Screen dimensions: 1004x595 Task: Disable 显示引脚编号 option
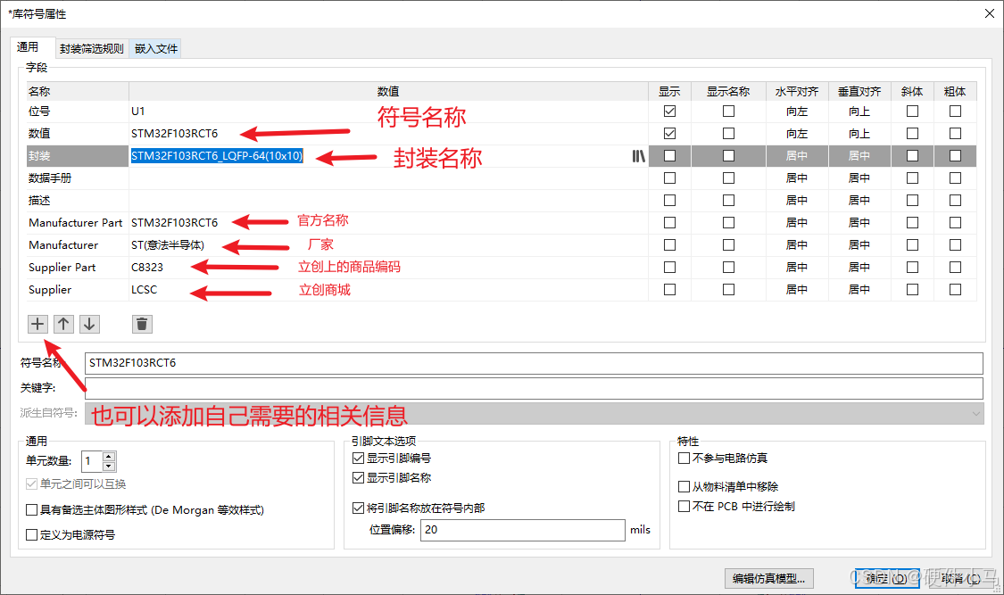pos(358,459)
